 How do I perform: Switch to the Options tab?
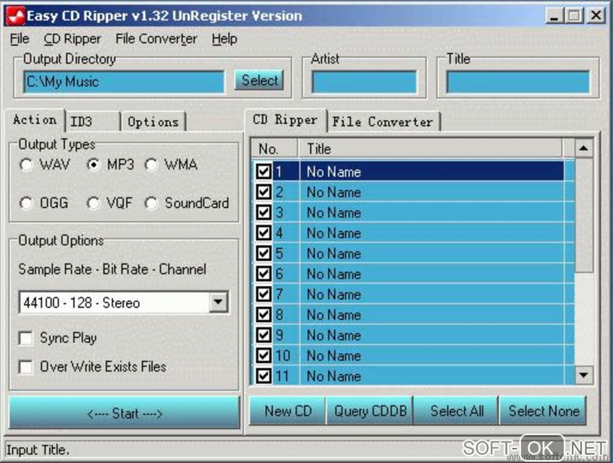pyautogui.click(x=153, y=121)
